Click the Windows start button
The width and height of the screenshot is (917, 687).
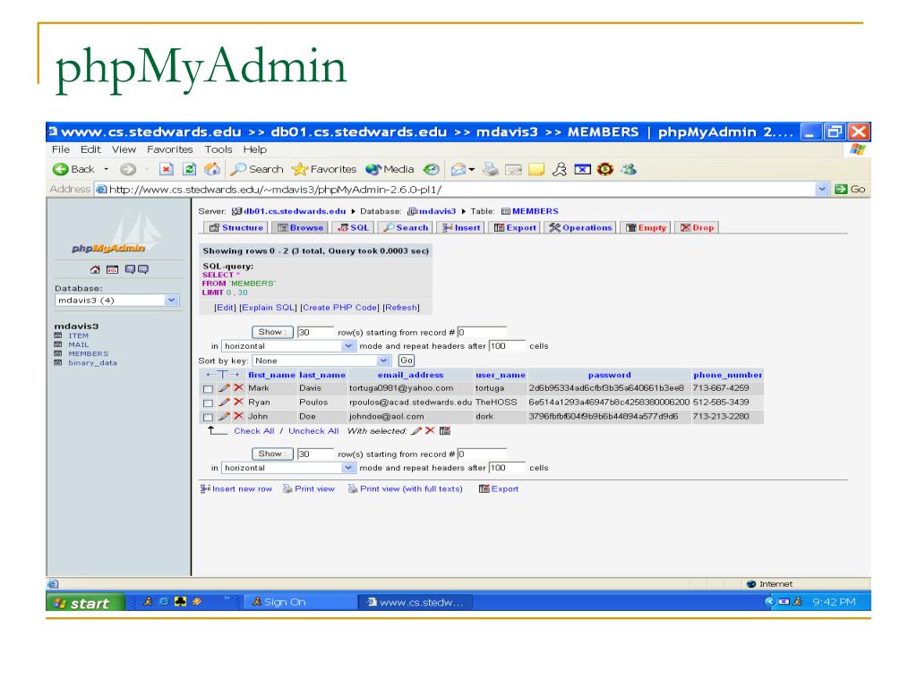(85, 602)
